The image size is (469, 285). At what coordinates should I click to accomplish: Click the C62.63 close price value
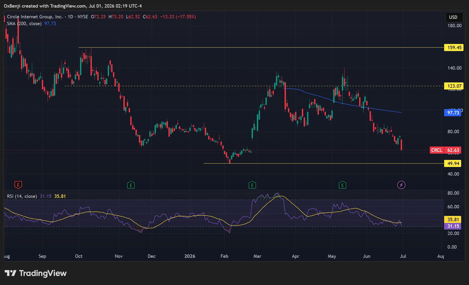(150, 17)
